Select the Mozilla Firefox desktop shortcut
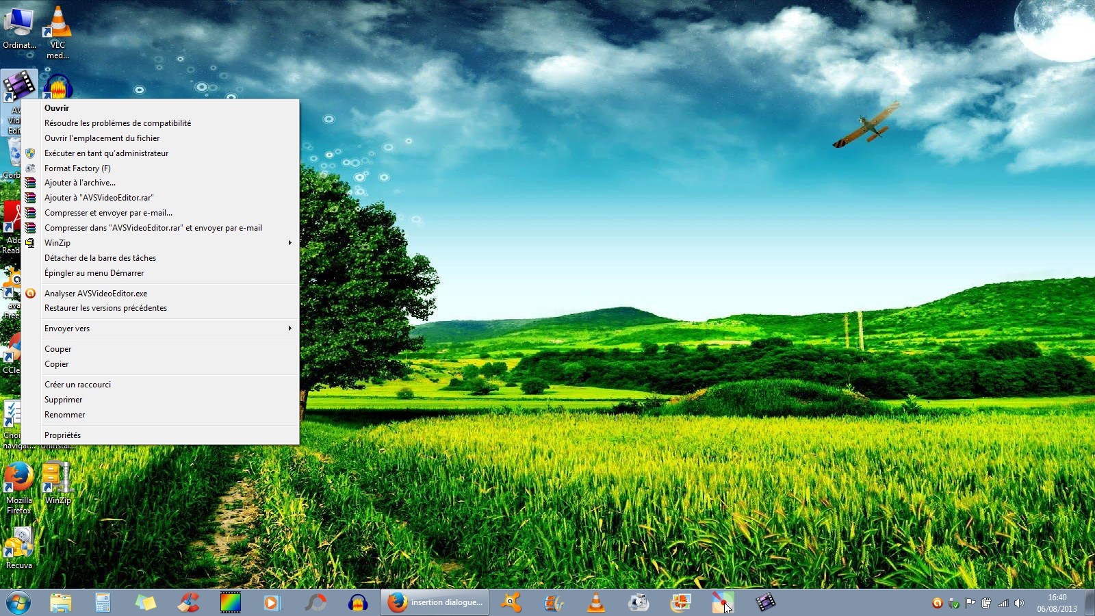 click(19, 489)
